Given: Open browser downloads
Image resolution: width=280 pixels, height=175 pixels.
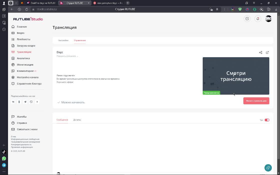Looking at the screenshot, I should coord(276,9).
